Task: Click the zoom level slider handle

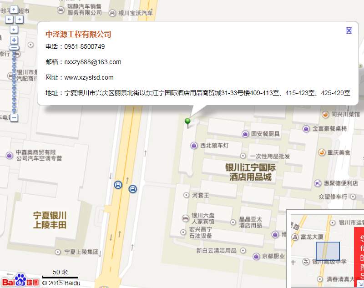Action: pos(14,48)
